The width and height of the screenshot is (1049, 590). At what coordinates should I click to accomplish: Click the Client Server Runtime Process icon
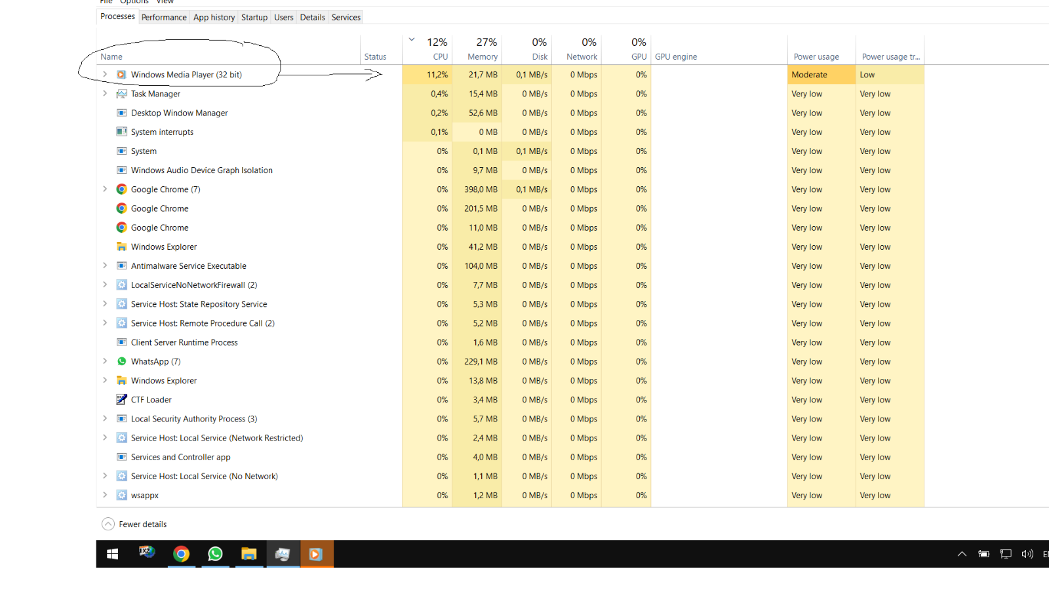pos(121,342)
